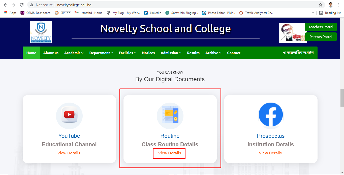The height and width of the screenshot is (175, 344).
Task: Click the address bar URL field
Action: [x=176, y=5]
